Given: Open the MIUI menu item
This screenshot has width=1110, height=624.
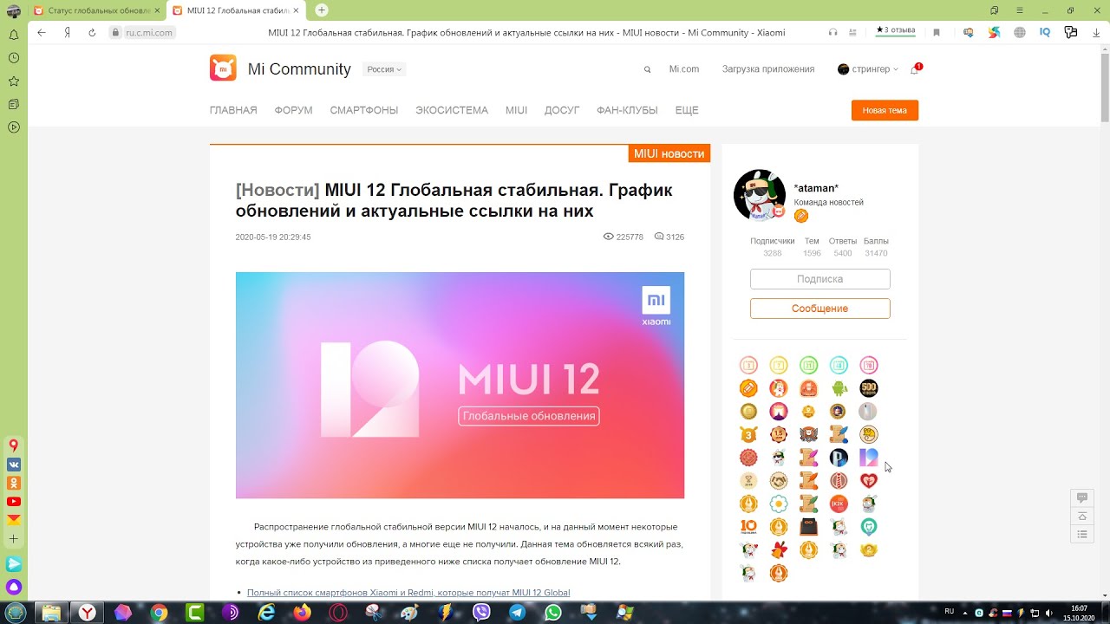Looking at the screenshot, I should 516,110.
